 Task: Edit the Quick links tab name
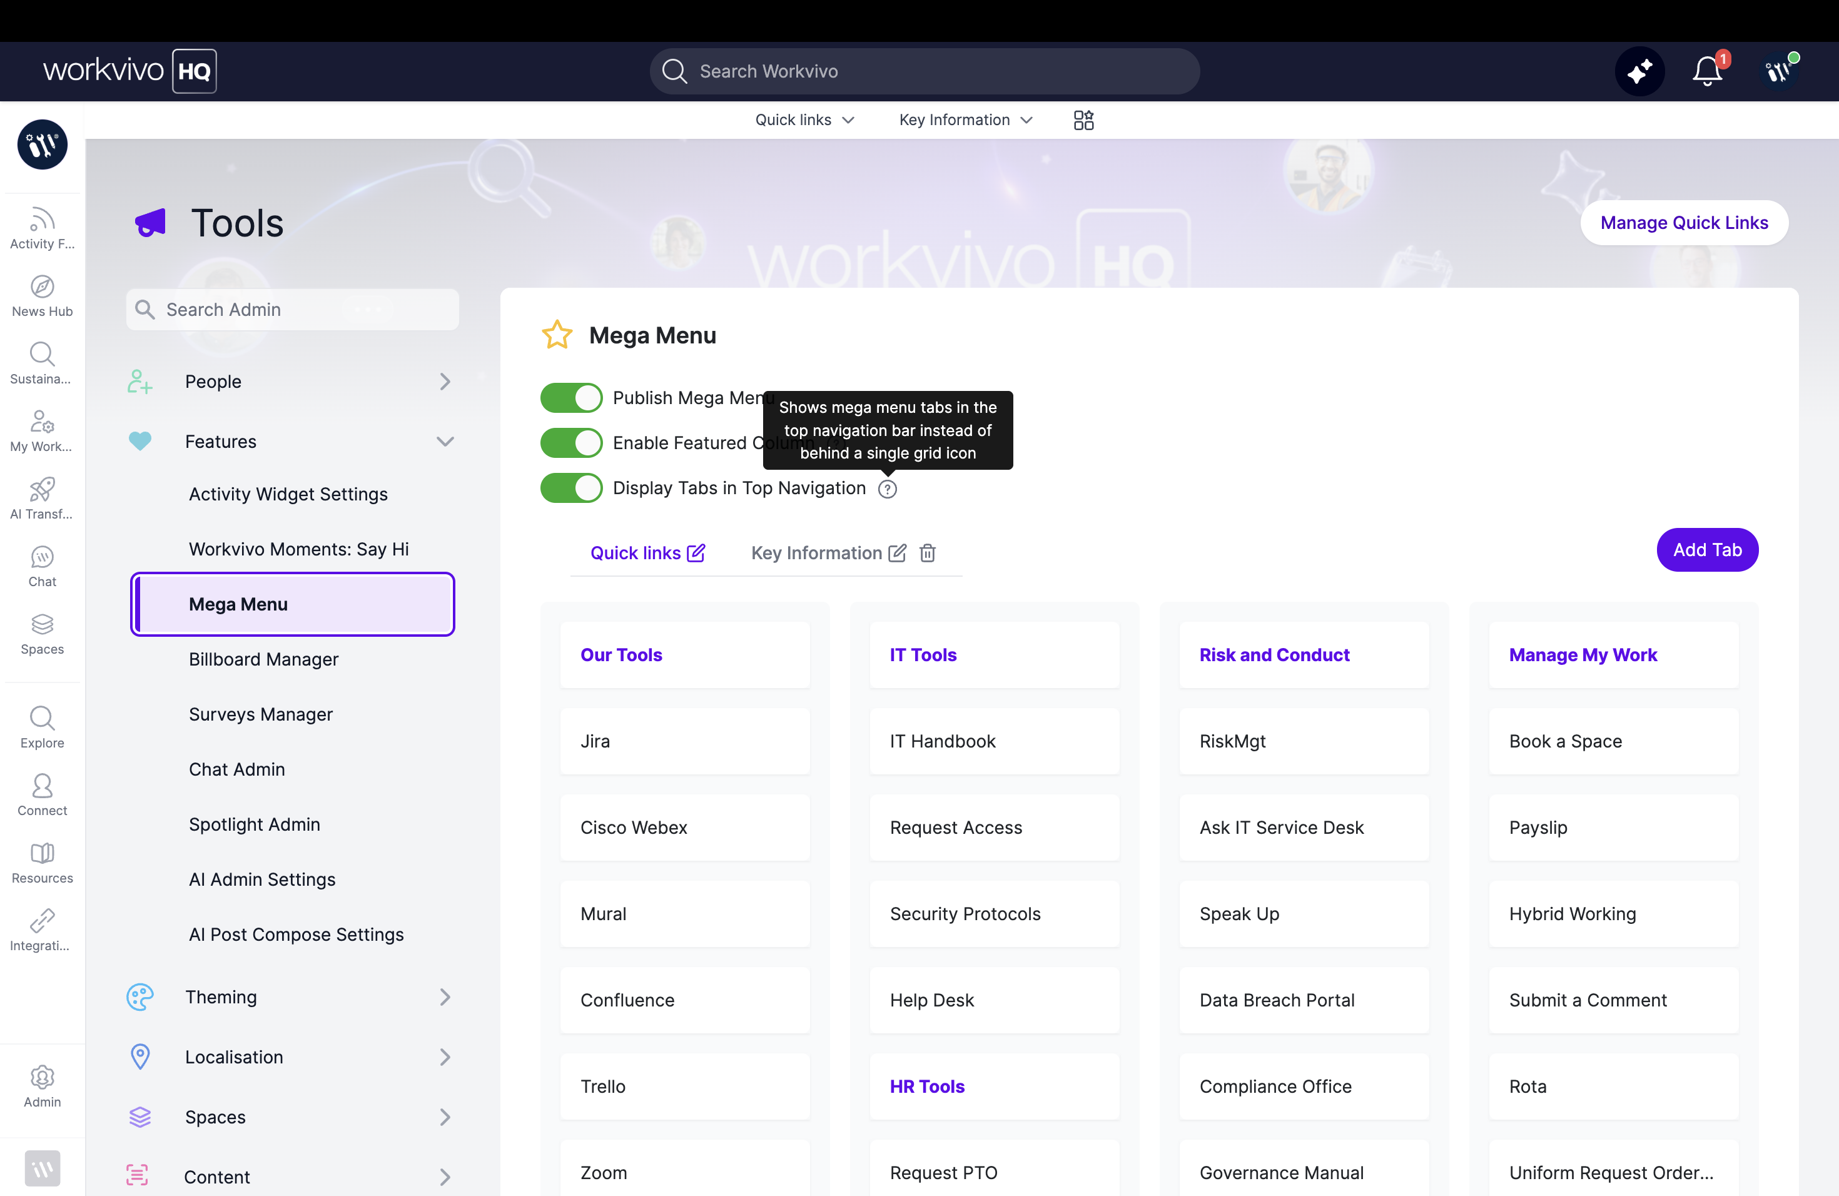tap(696, 553)
